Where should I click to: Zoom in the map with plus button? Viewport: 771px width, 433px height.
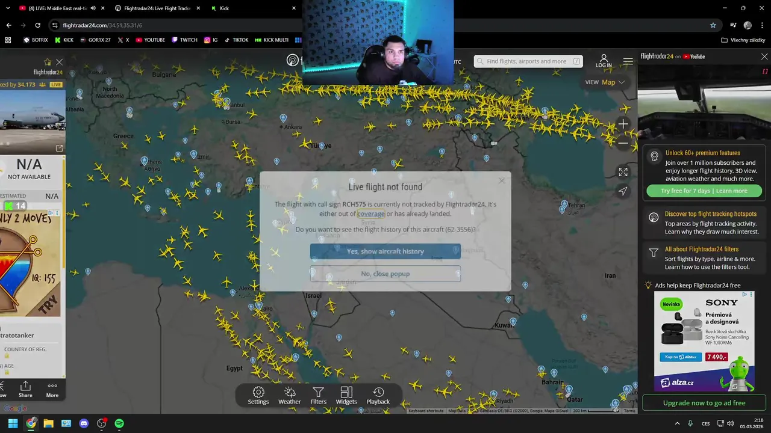click(x=623, y=124)
